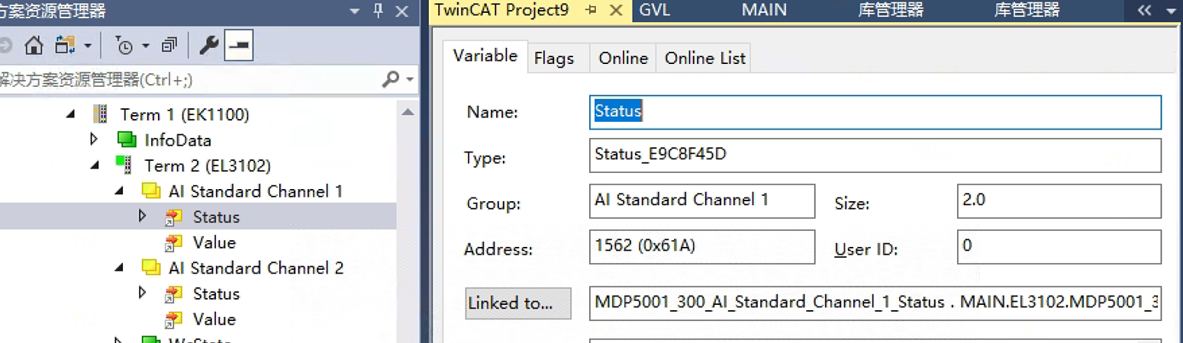The image size is (1183, 343).
Task: Switch to TwinCAT Project9 document tab
Action: 502,10
